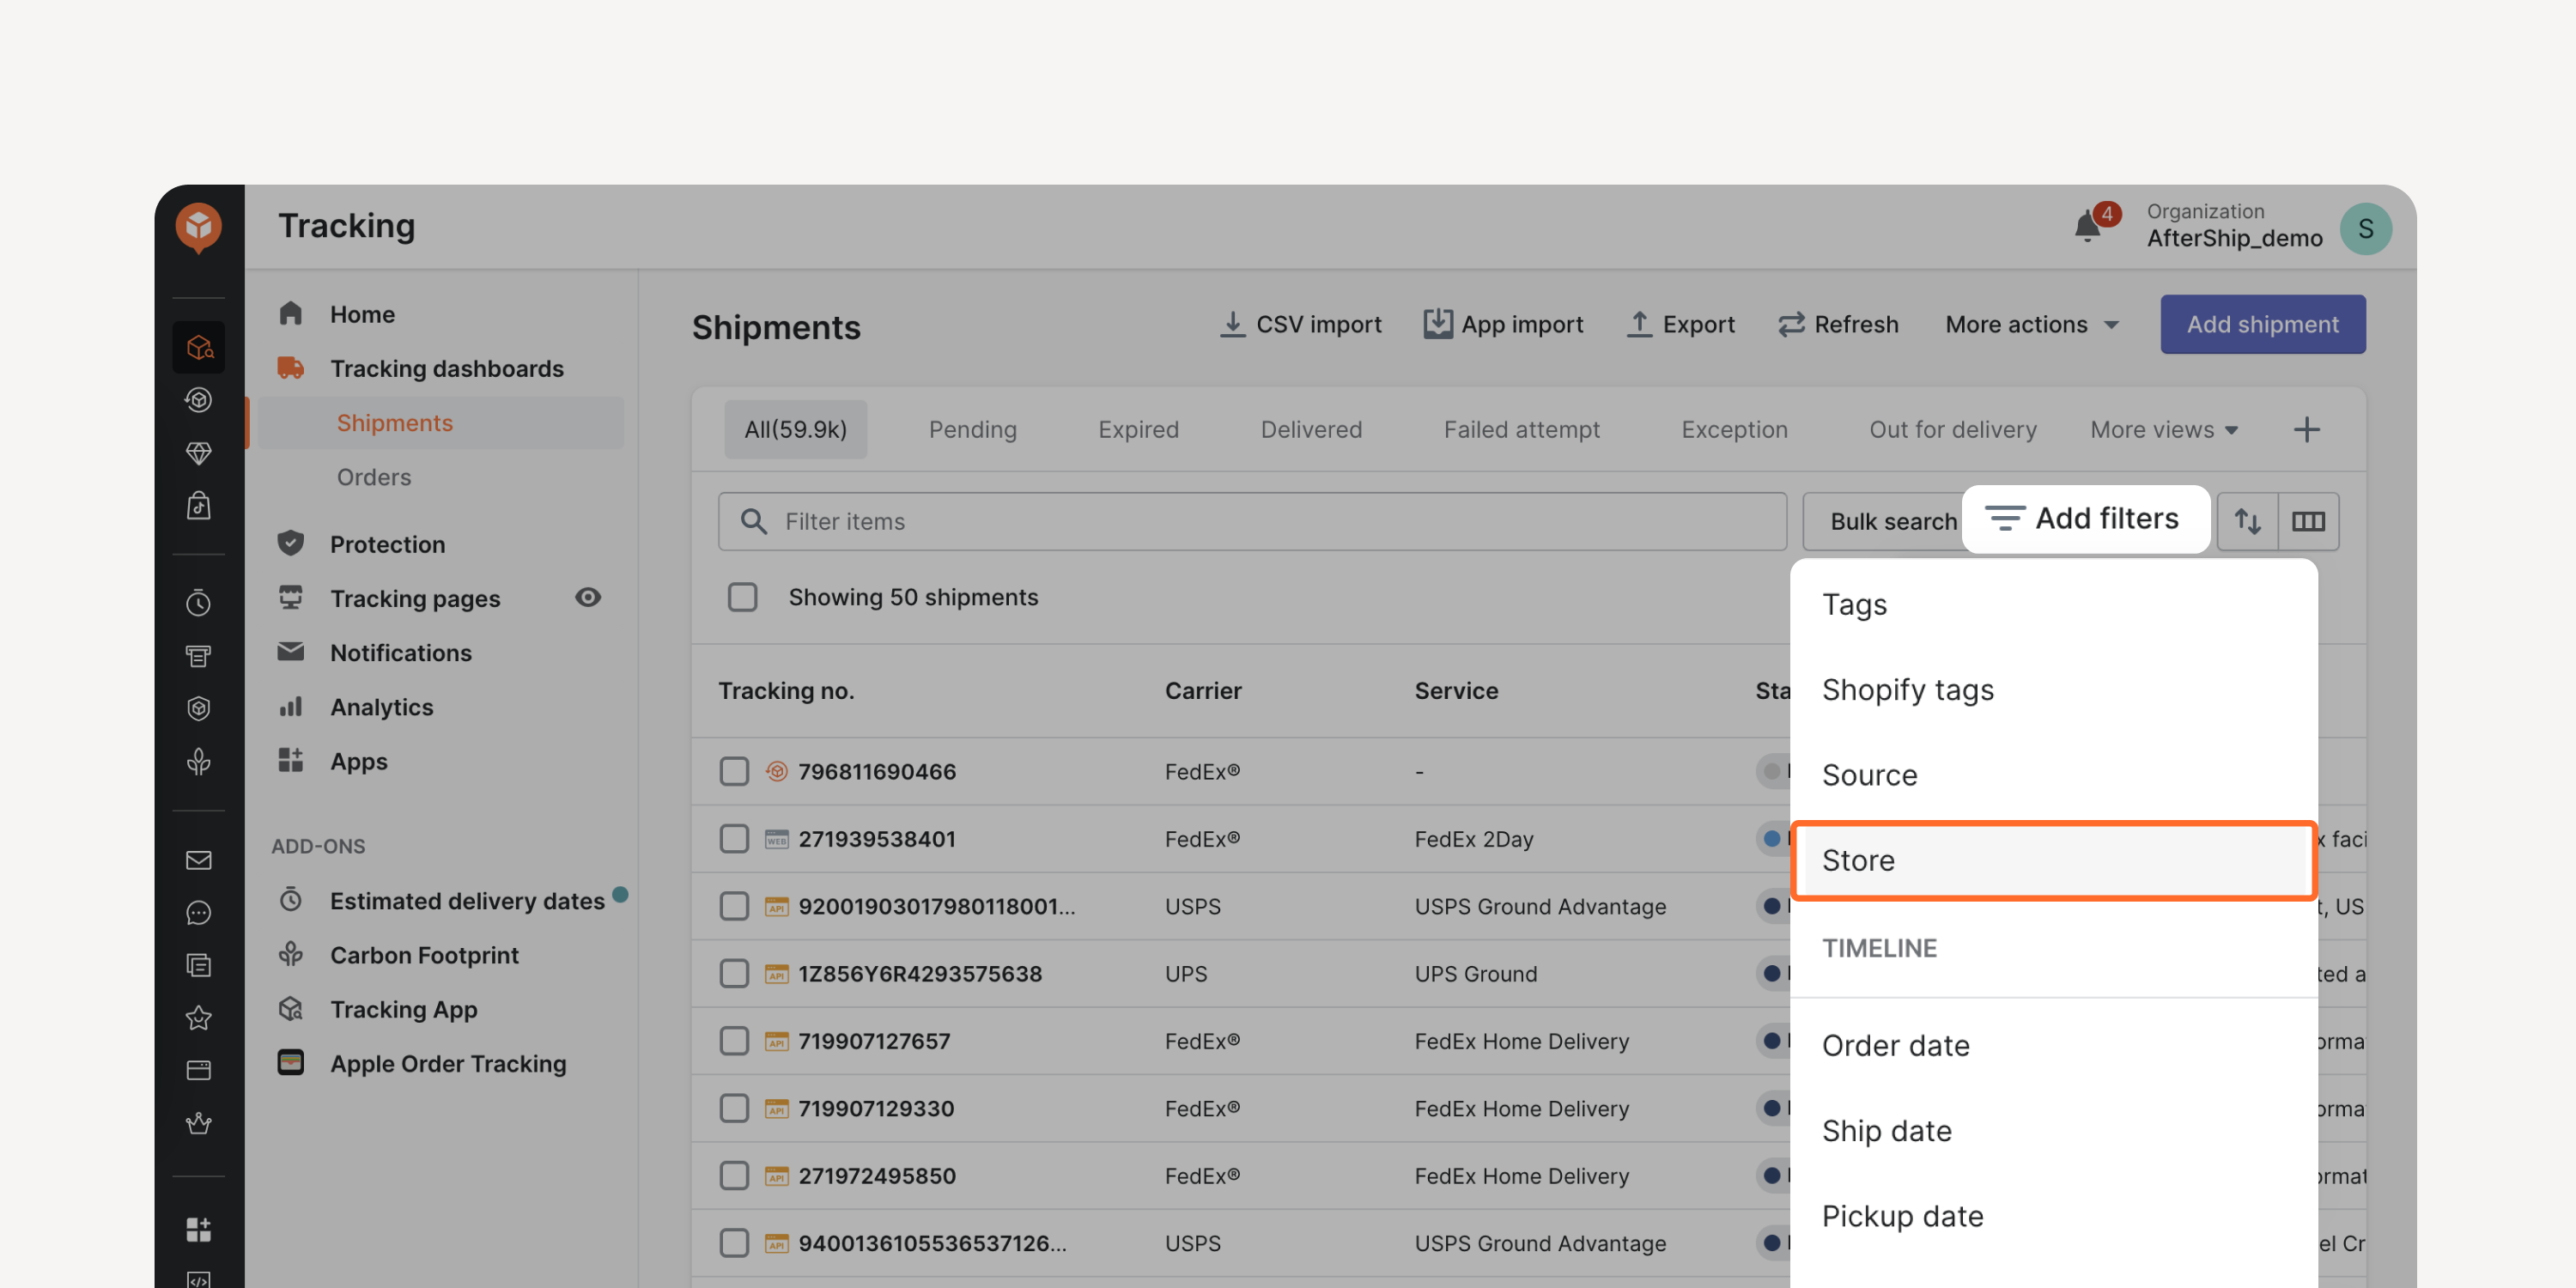
Task: Click the Add shipment button
Action: pos(2262,324)
